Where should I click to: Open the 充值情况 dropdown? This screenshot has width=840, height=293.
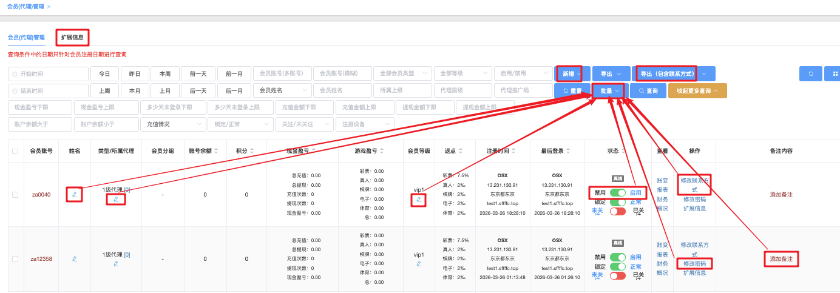click(172, 124)
